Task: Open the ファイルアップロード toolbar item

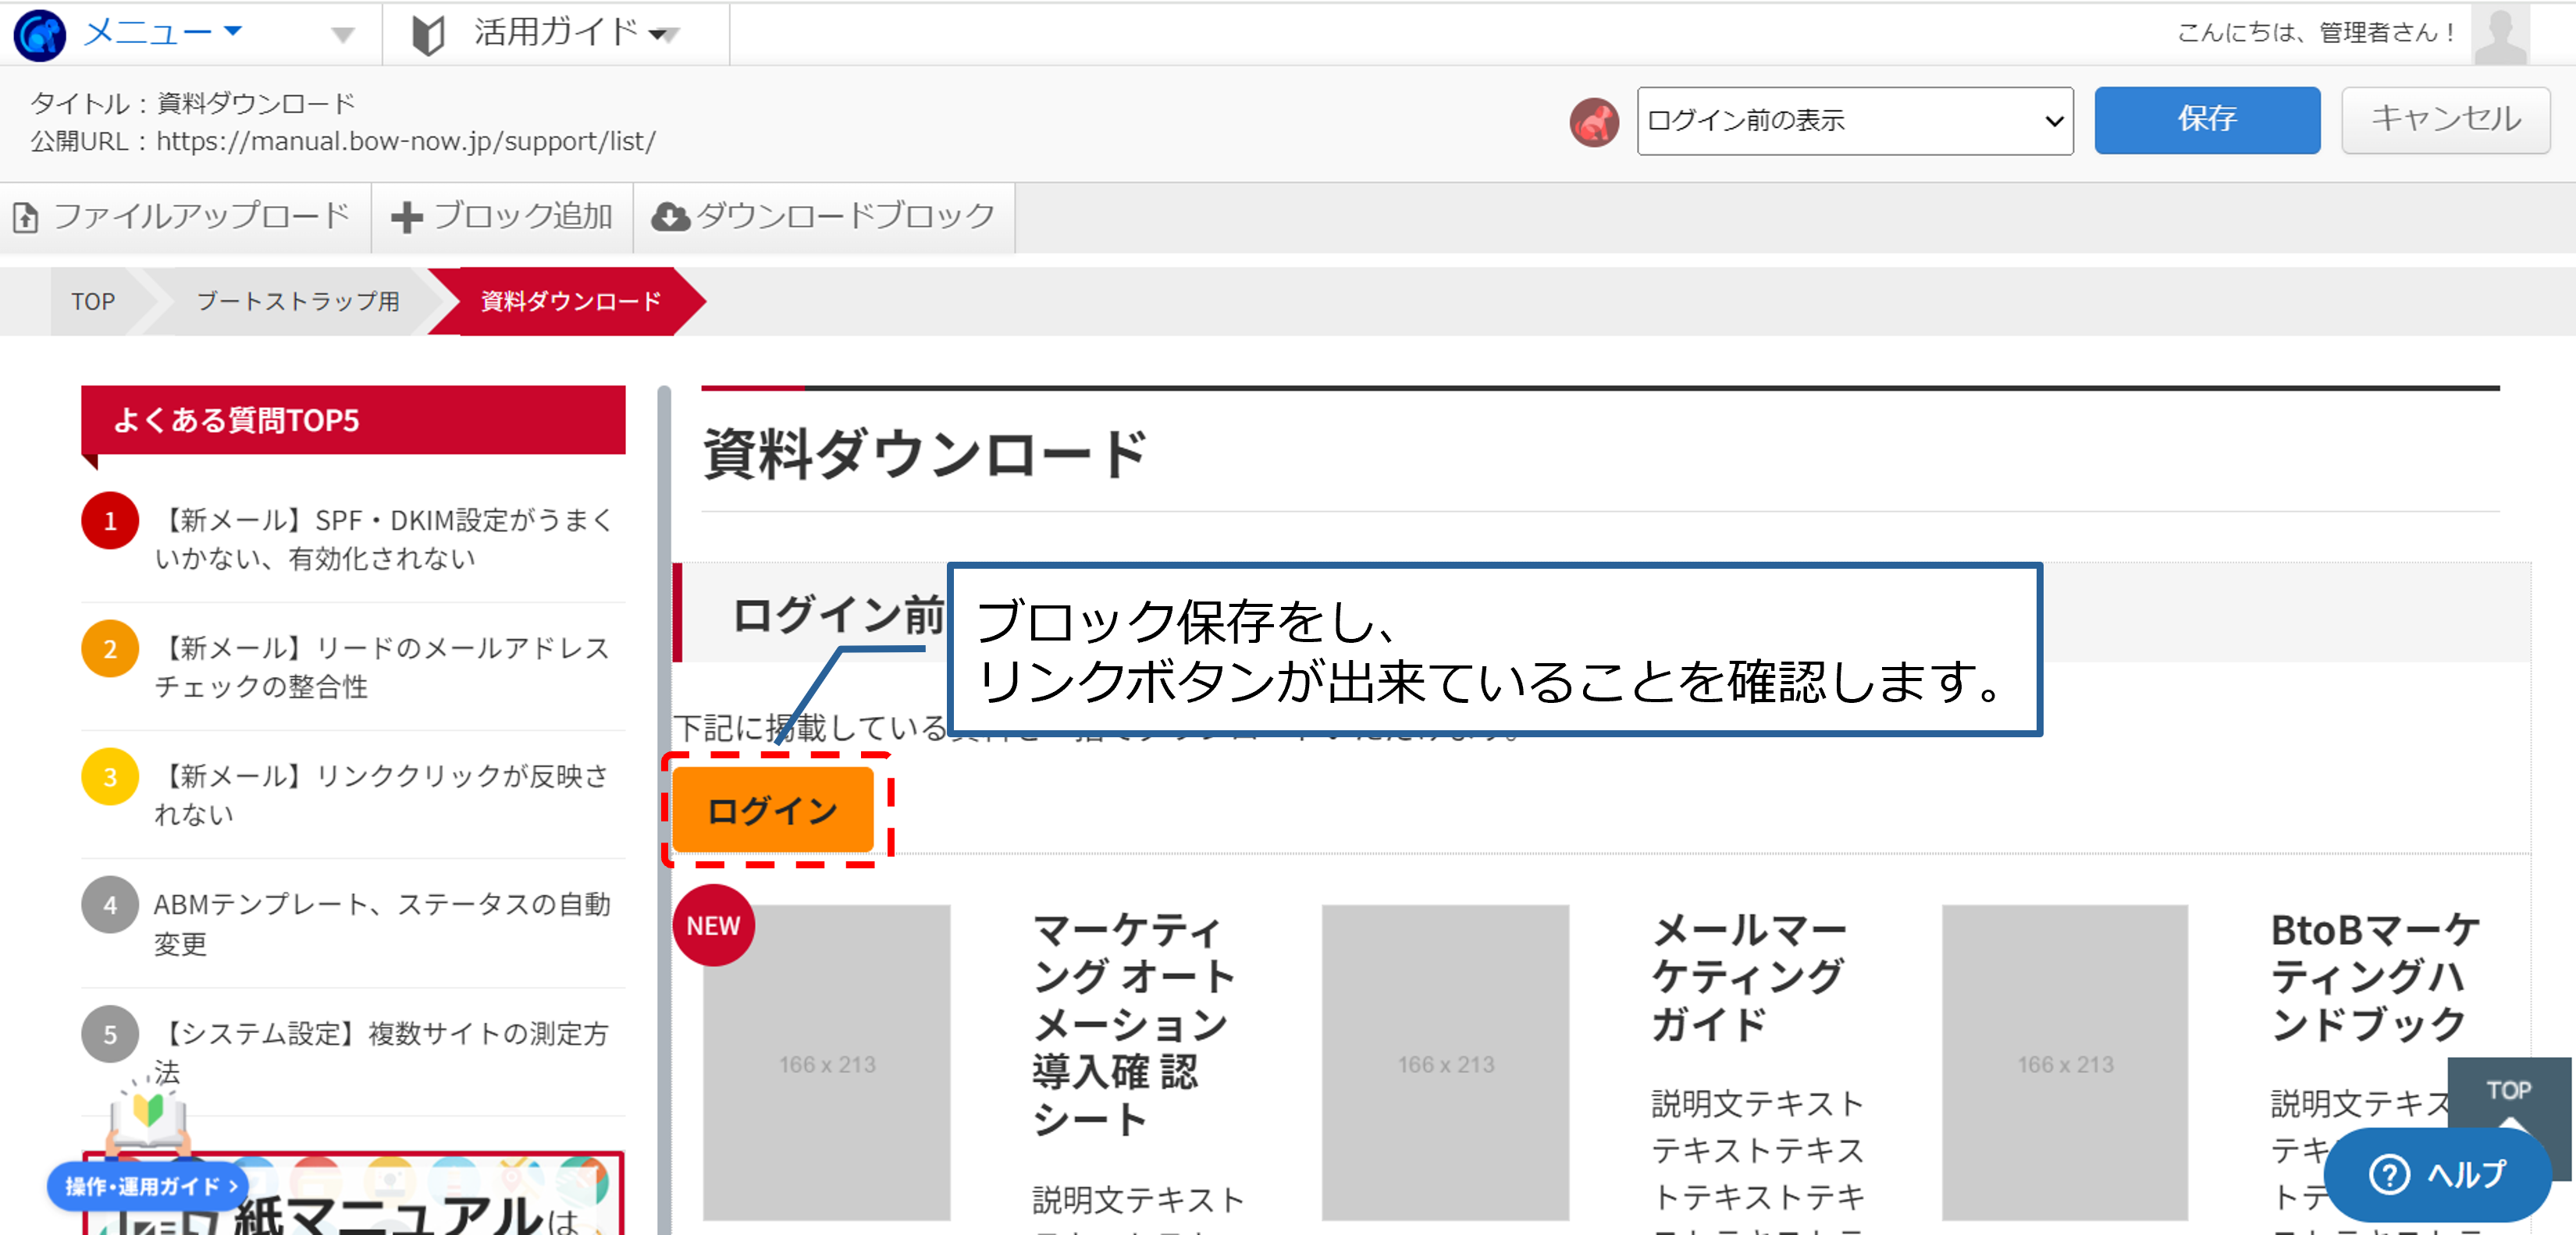Action: (x=184, y=217)
